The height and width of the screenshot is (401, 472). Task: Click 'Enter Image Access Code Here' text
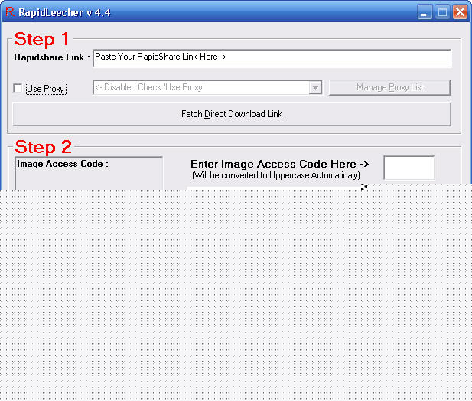click(x=280, y=164)
